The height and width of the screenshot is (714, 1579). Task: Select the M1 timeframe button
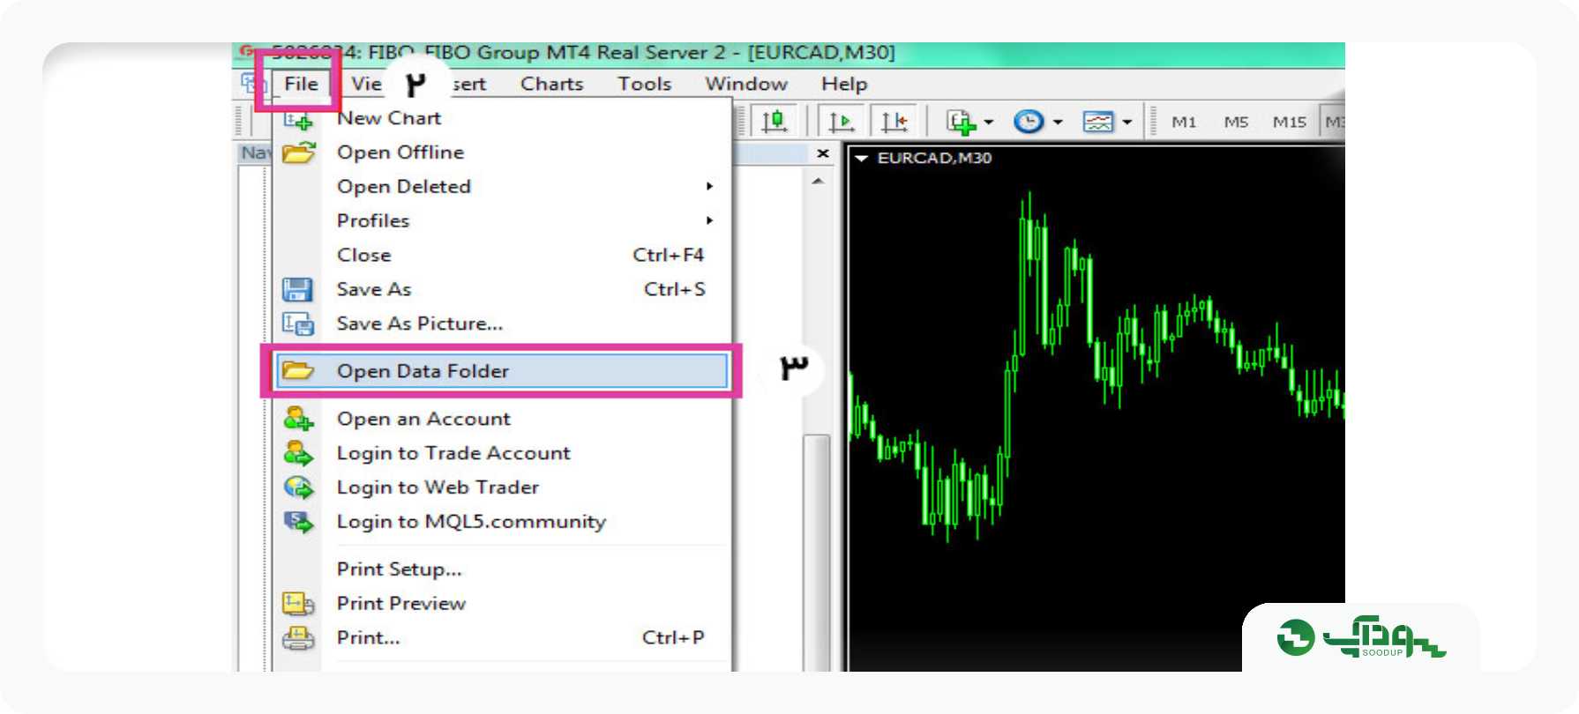point(1184,122)
